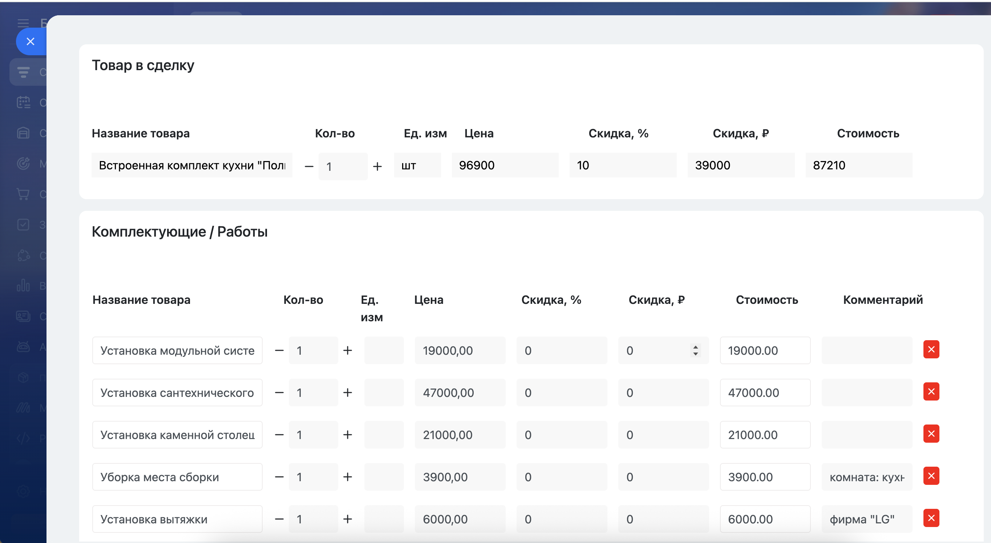Click the product name Встроенная комплект кухни field
The image size is (991, 543).
tap(191, 165)
